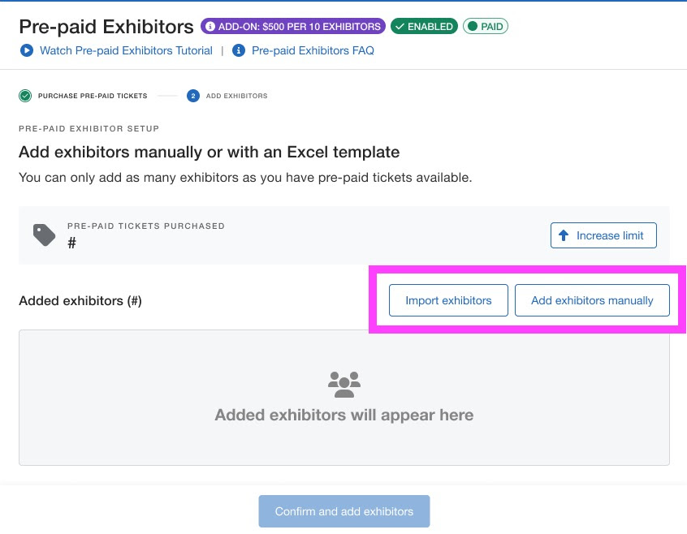Go to the Purchase Pre-paid Tickets step

(x=93, y=96)
